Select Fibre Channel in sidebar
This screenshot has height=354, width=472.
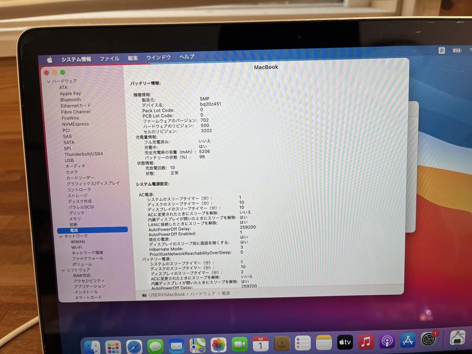pyautogui.click(x=76, y=112)
